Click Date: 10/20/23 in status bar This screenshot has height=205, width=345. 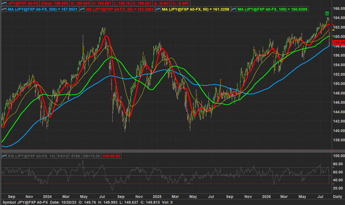point(63,202)
